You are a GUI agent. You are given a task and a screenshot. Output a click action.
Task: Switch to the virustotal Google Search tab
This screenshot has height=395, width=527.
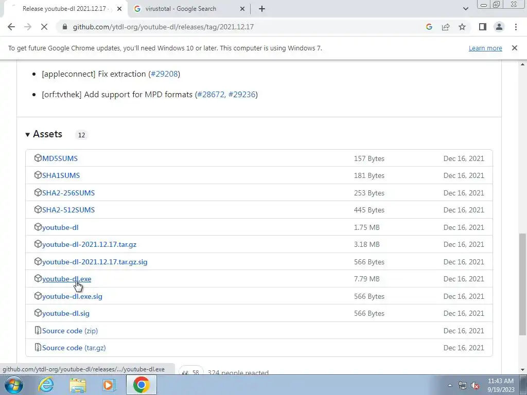[x=189, y=9]
